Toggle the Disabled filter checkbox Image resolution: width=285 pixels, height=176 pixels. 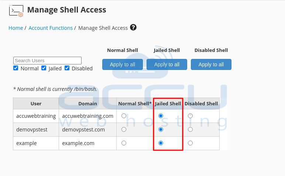[67, 68]
